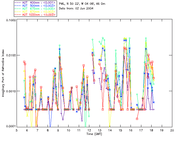Click the x-axis label 5
Viewport: 177px width, 141px height.
tap(17, 130)
